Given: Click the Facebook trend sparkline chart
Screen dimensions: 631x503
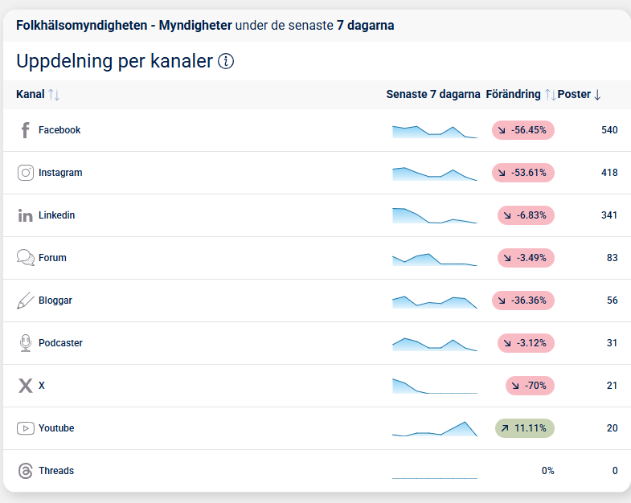Looking at the screenshot, I should [x=434, y=132].
